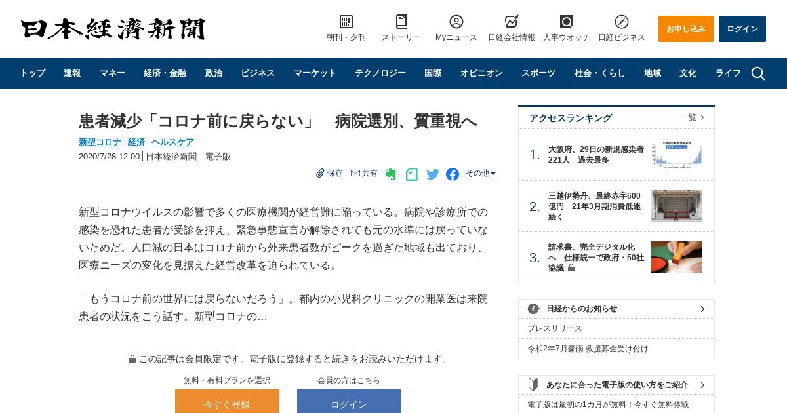787x413 pixels.
Task: Open the 人事ウオッチ search icon
Action: click(567, 22)
